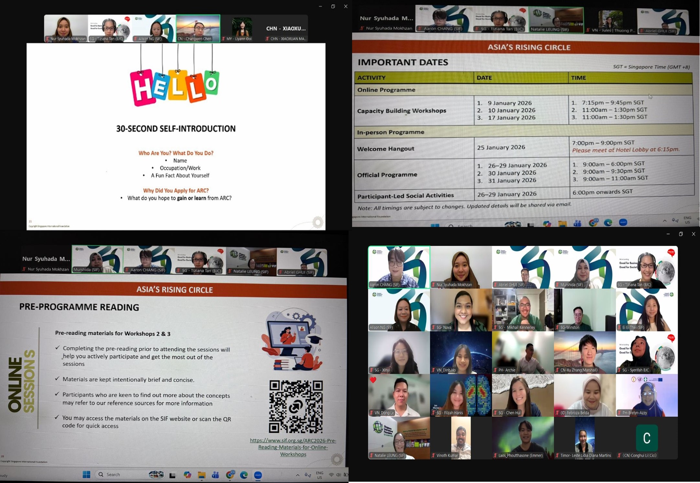Select Ei Ei Thei (SIF) gallery tile
This screenshot has width=700, height=483.
[x=647, y=310]
